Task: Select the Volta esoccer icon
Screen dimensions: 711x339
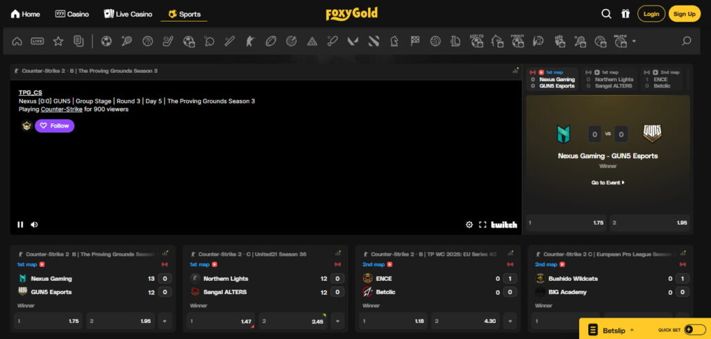Action: coord(476,41)
